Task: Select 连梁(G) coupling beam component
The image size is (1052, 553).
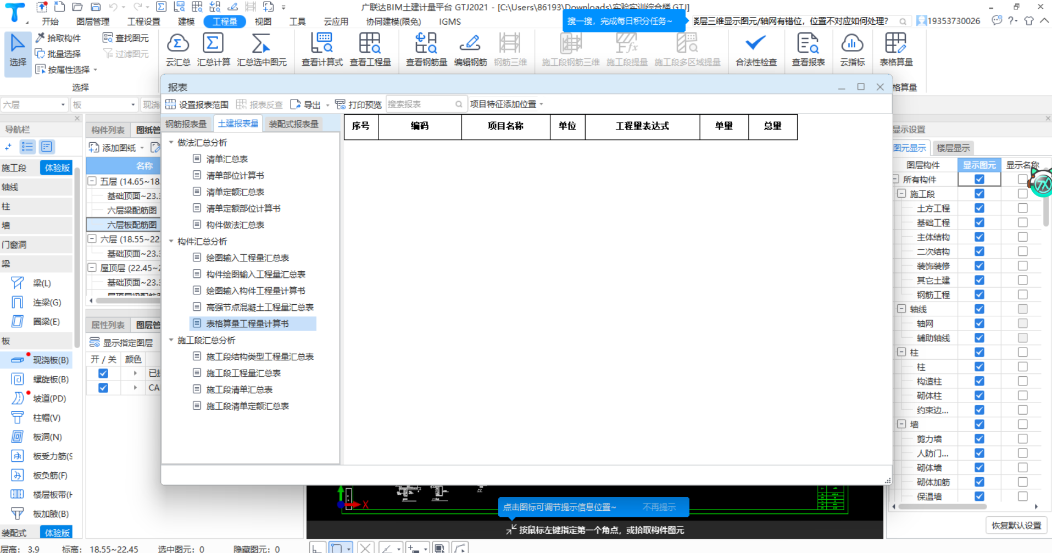Action: click(36, 302)
